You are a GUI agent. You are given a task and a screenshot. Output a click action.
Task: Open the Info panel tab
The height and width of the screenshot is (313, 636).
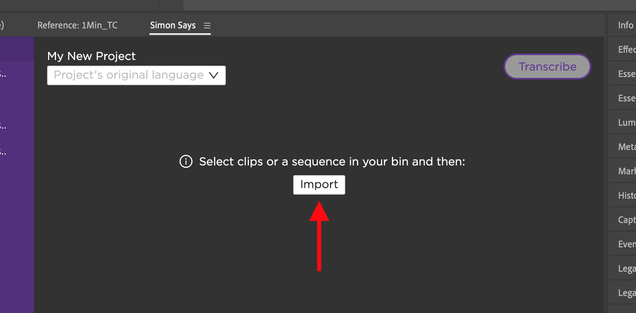[x=625, y=25]
